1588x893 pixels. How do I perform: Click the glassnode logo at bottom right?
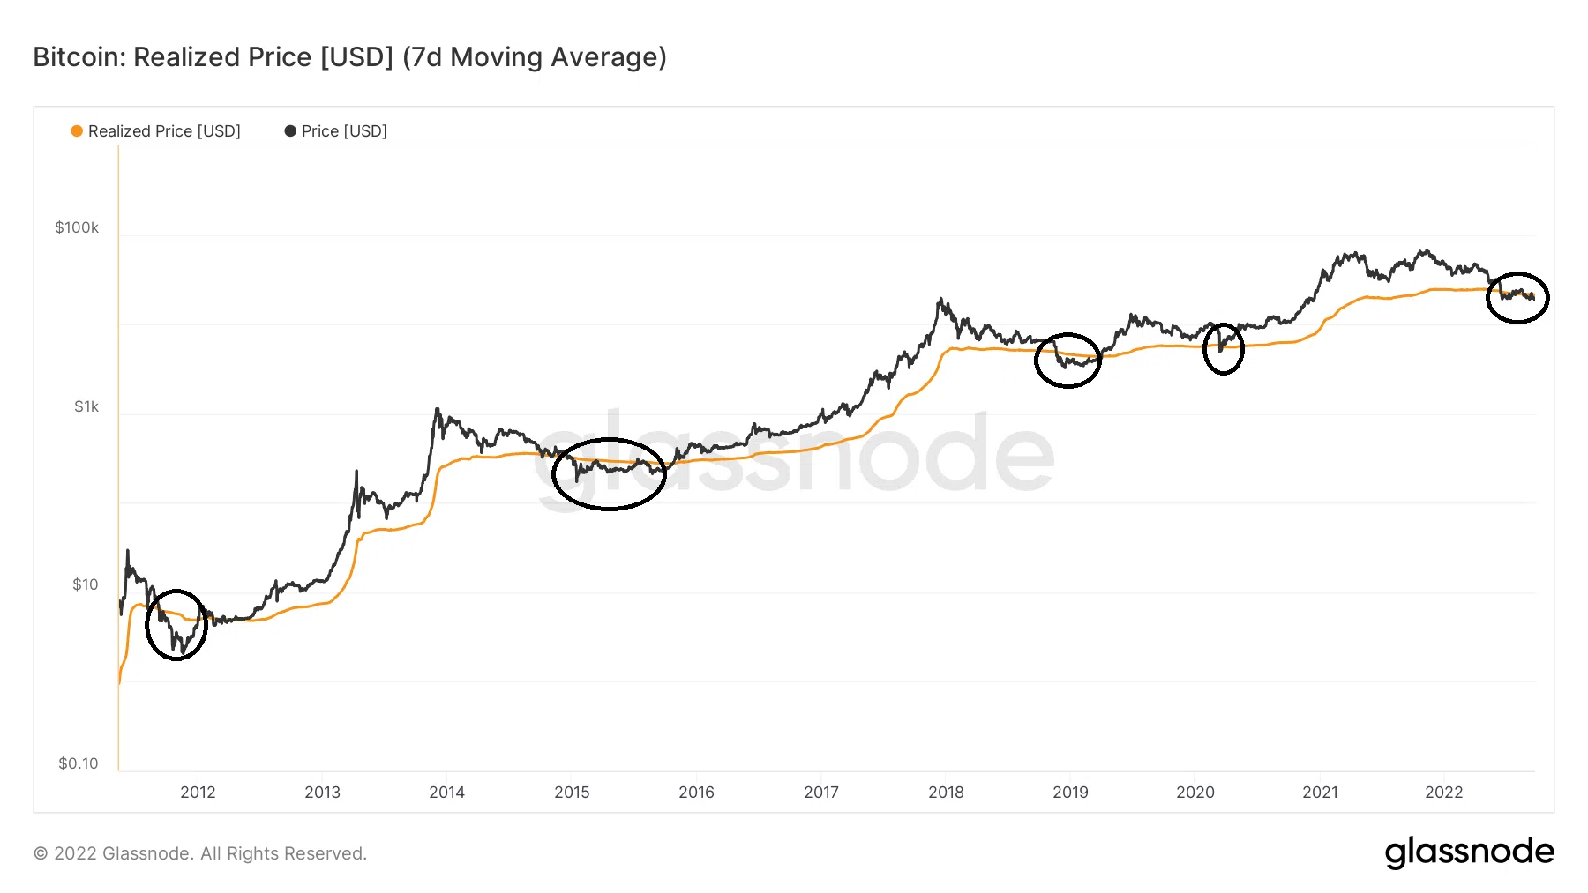point(1469,852)
